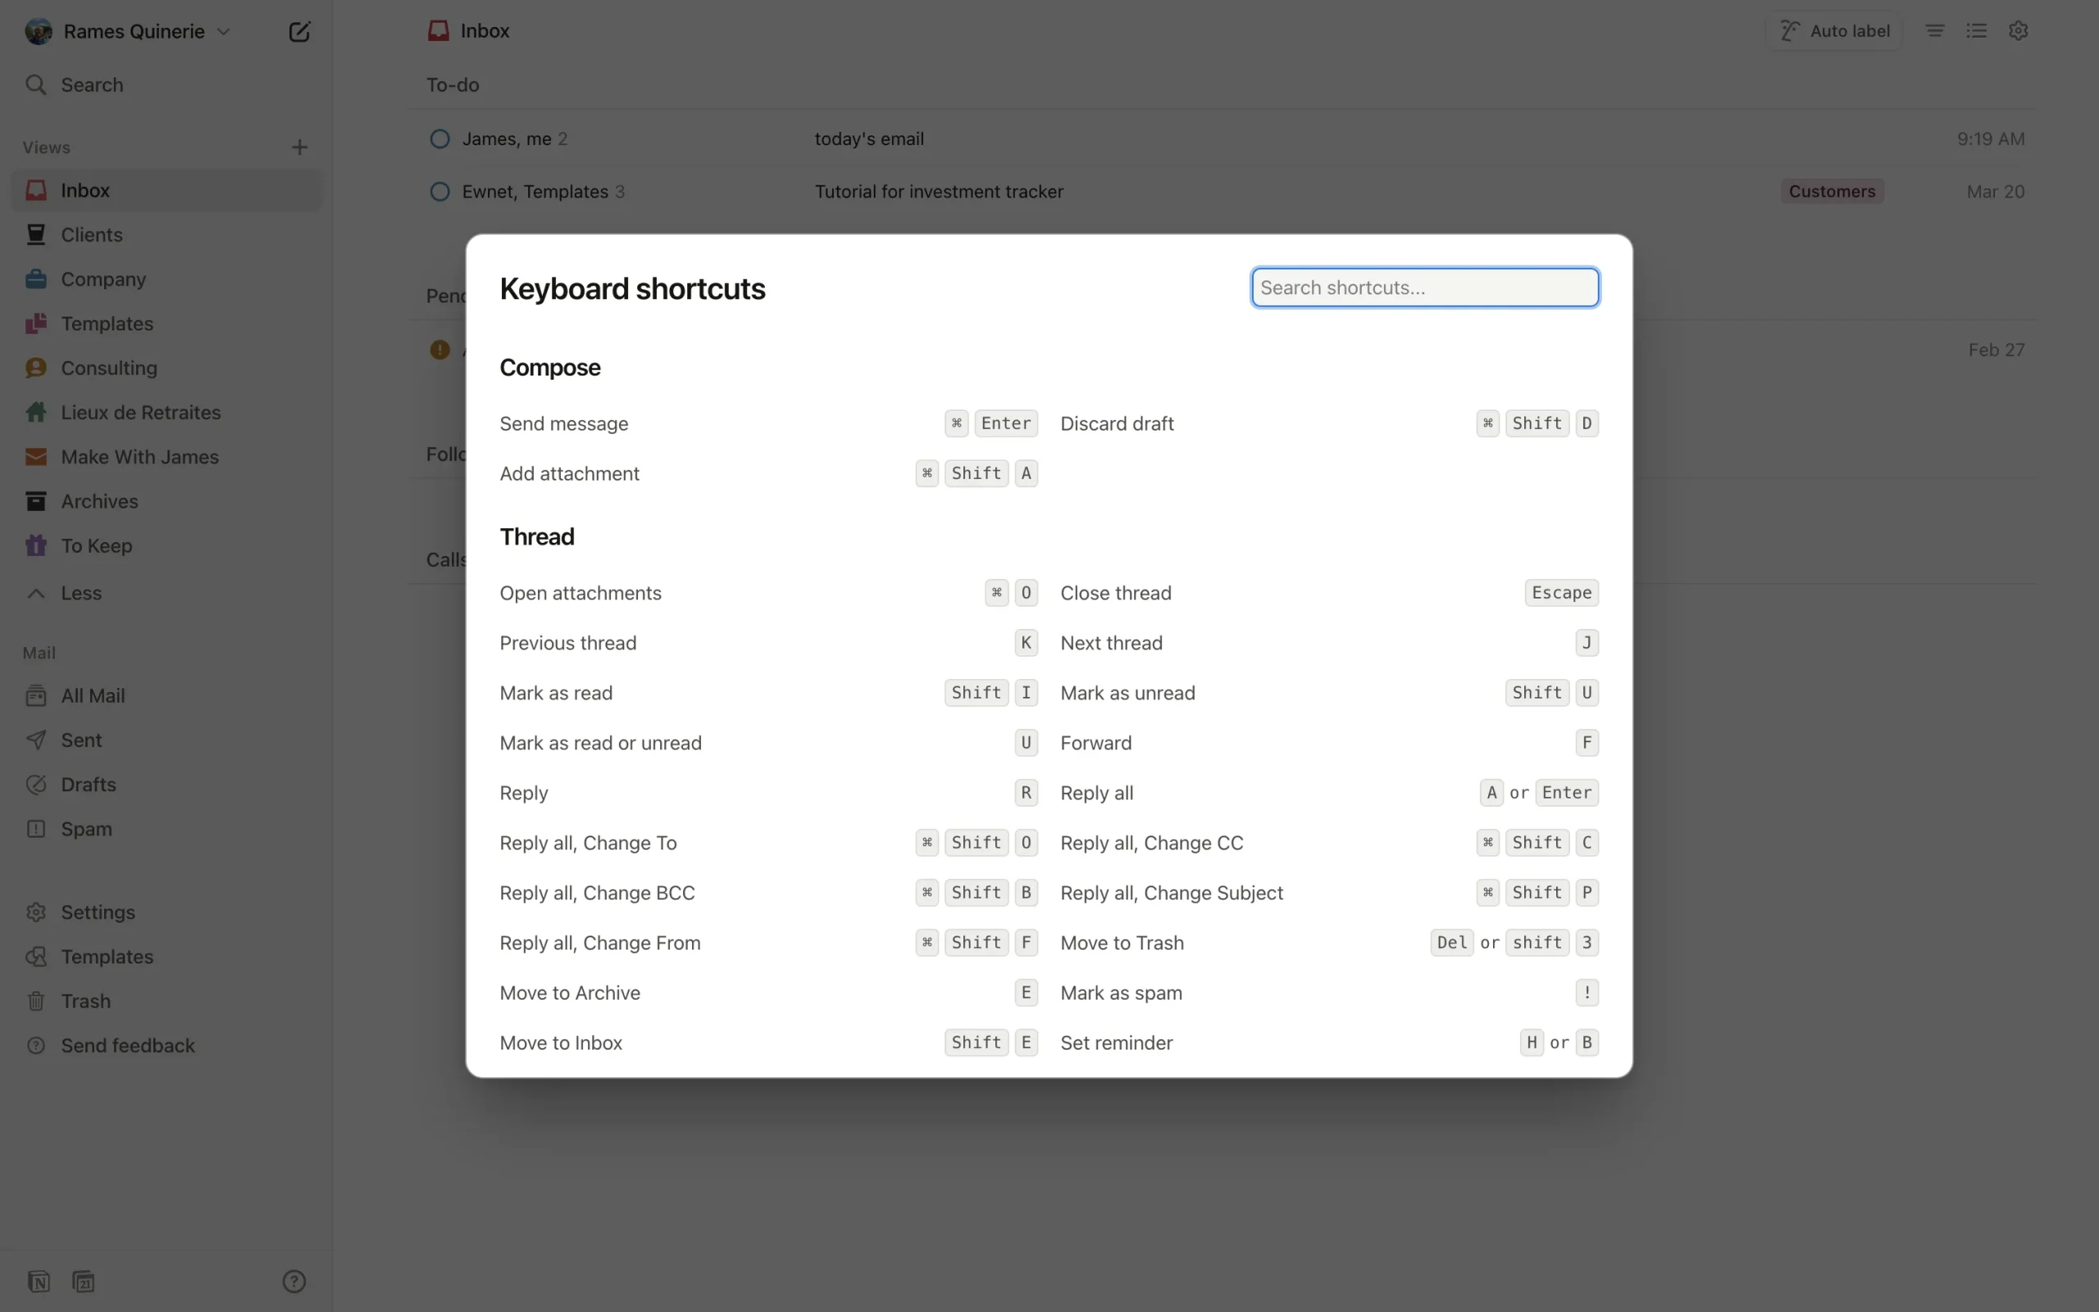Click the help question mark icon
Image resolution: width=2099 pixels, height=1312 pixels.
click(x=294, y=1282)
